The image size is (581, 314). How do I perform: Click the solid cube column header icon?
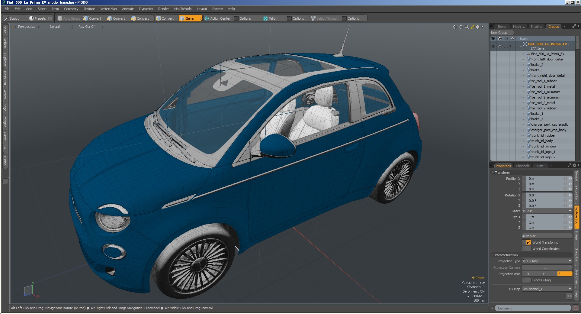[x=512, y=39]
